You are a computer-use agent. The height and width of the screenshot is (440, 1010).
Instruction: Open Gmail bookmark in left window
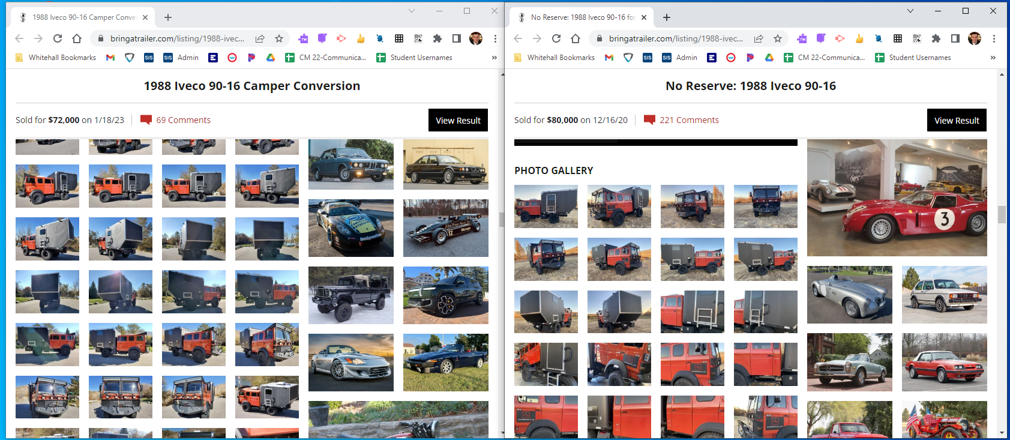click(x=110, y=58)
